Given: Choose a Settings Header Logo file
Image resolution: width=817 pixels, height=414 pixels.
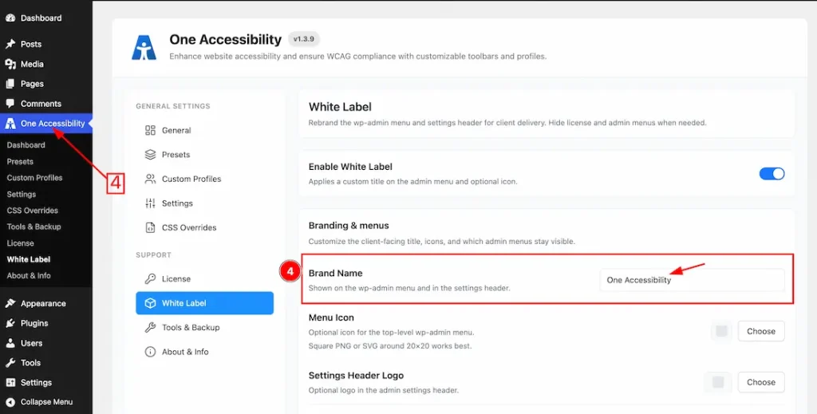Looking at the screenshot, I should pos(760,382).
